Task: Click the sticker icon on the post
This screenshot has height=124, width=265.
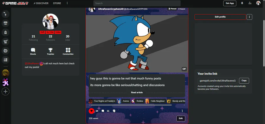Action: [x=114, y=111]
